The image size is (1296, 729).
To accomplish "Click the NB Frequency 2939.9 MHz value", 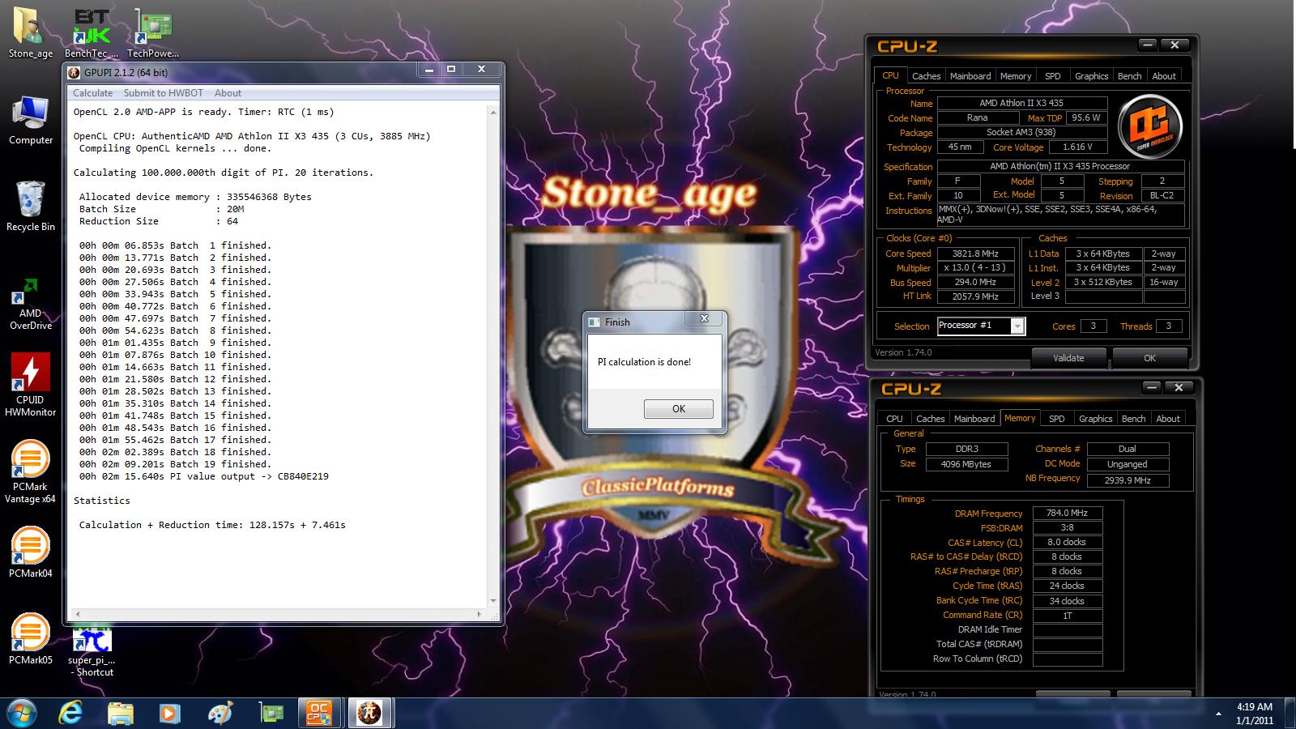I will coord(1128,480).
